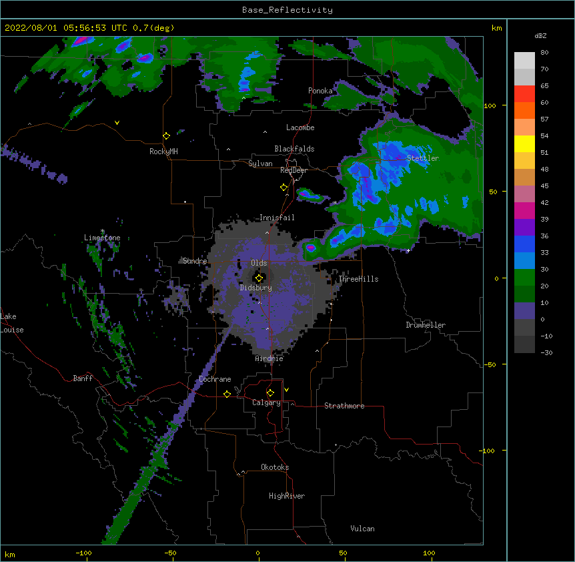Select the light gray 80–70 dBZ legend swatch
The height and width of the screenshot is (562, 575).
click(x=524, y=61)
